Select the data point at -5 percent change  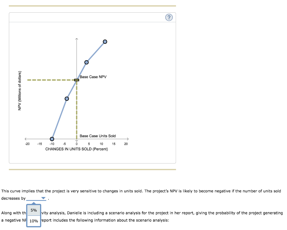click(67, 98)
